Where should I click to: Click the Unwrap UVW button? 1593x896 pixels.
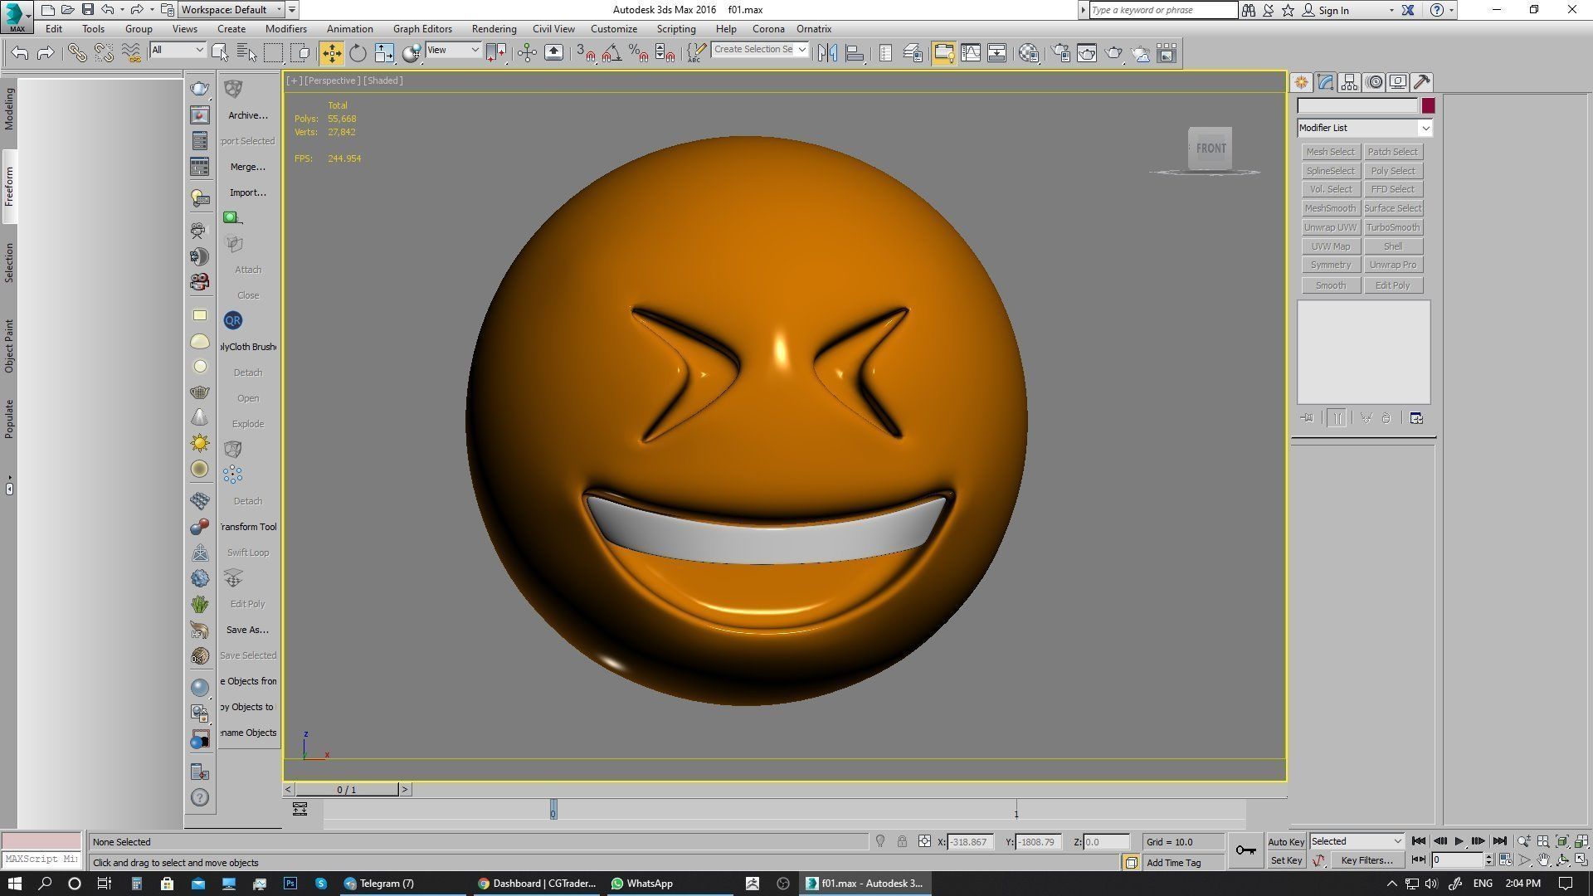(x=1330, y=227)
